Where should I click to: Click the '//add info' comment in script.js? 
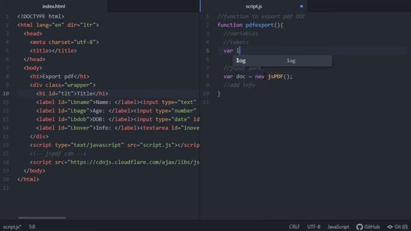click(x=240, y=85)
